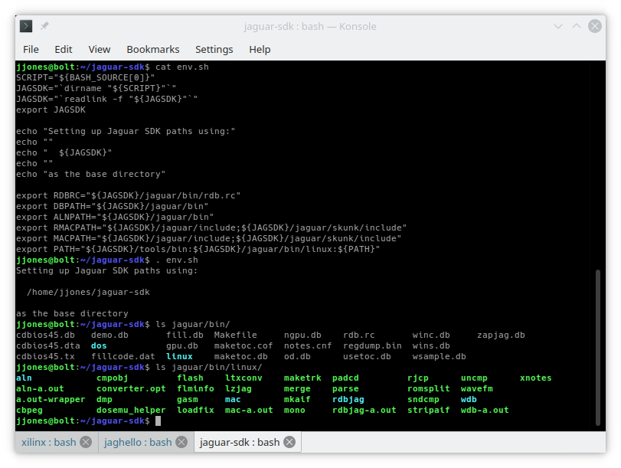
Task: Show the Help menu
Action: 260,49
